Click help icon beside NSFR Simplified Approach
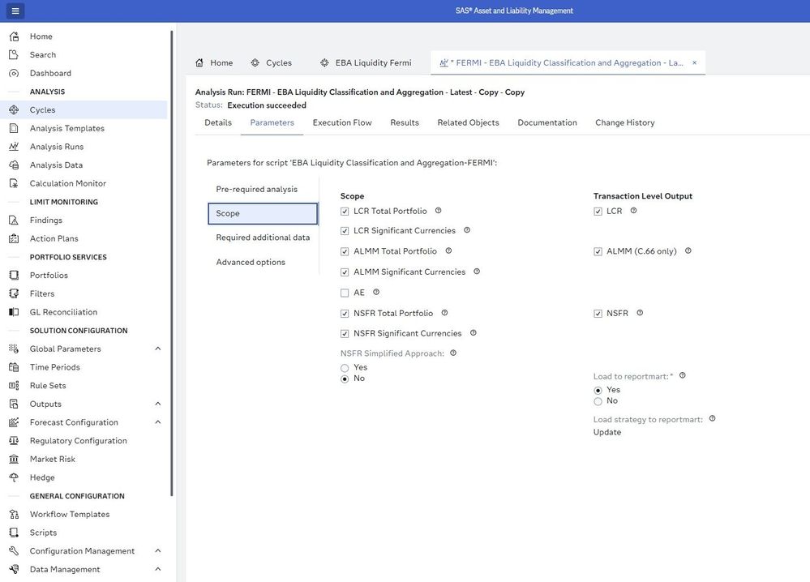The height and width of the screenshot is (582, 810). [x=453, y=353]
